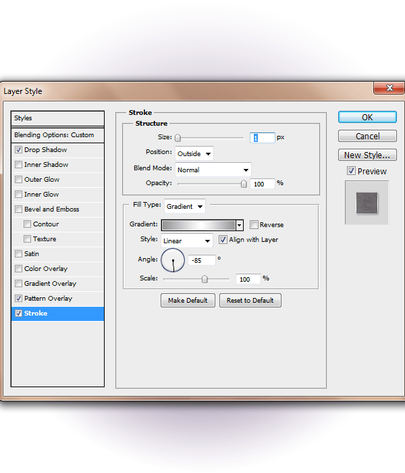Select the Stroke effect label

point(36,313)
